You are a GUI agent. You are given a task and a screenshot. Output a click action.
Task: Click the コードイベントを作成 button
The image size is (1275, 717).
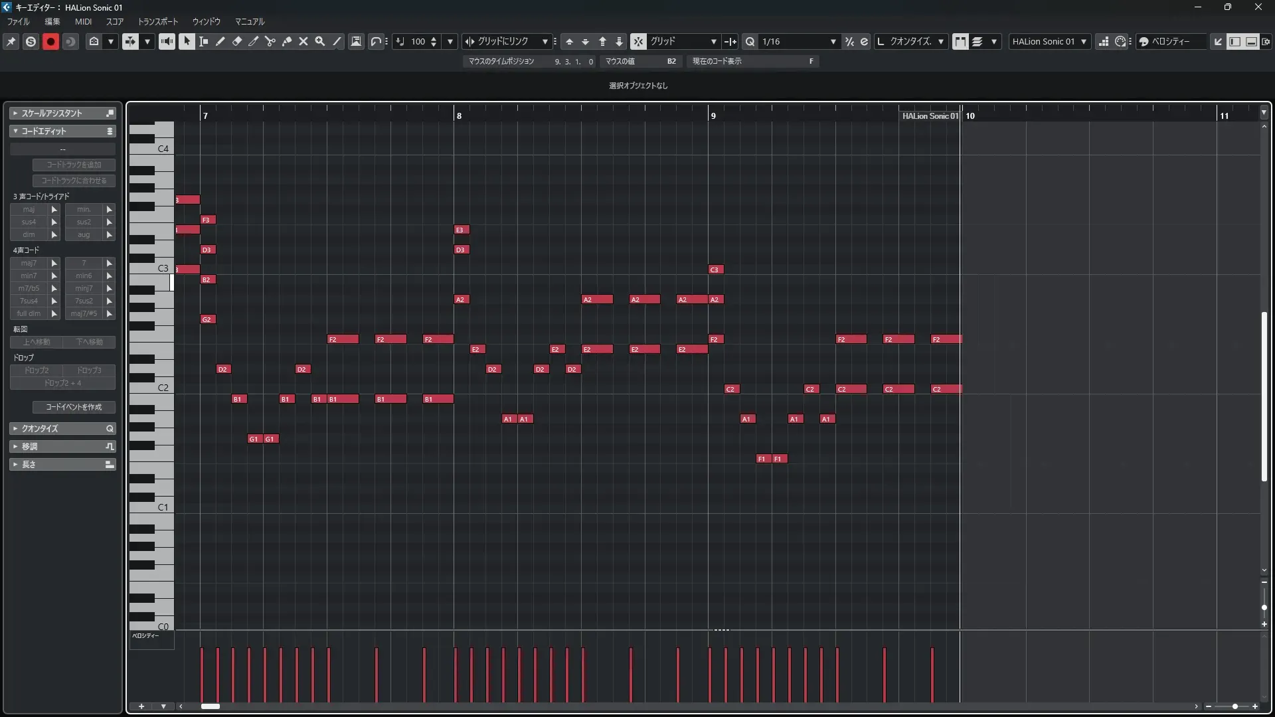click(x=74, y=407)
